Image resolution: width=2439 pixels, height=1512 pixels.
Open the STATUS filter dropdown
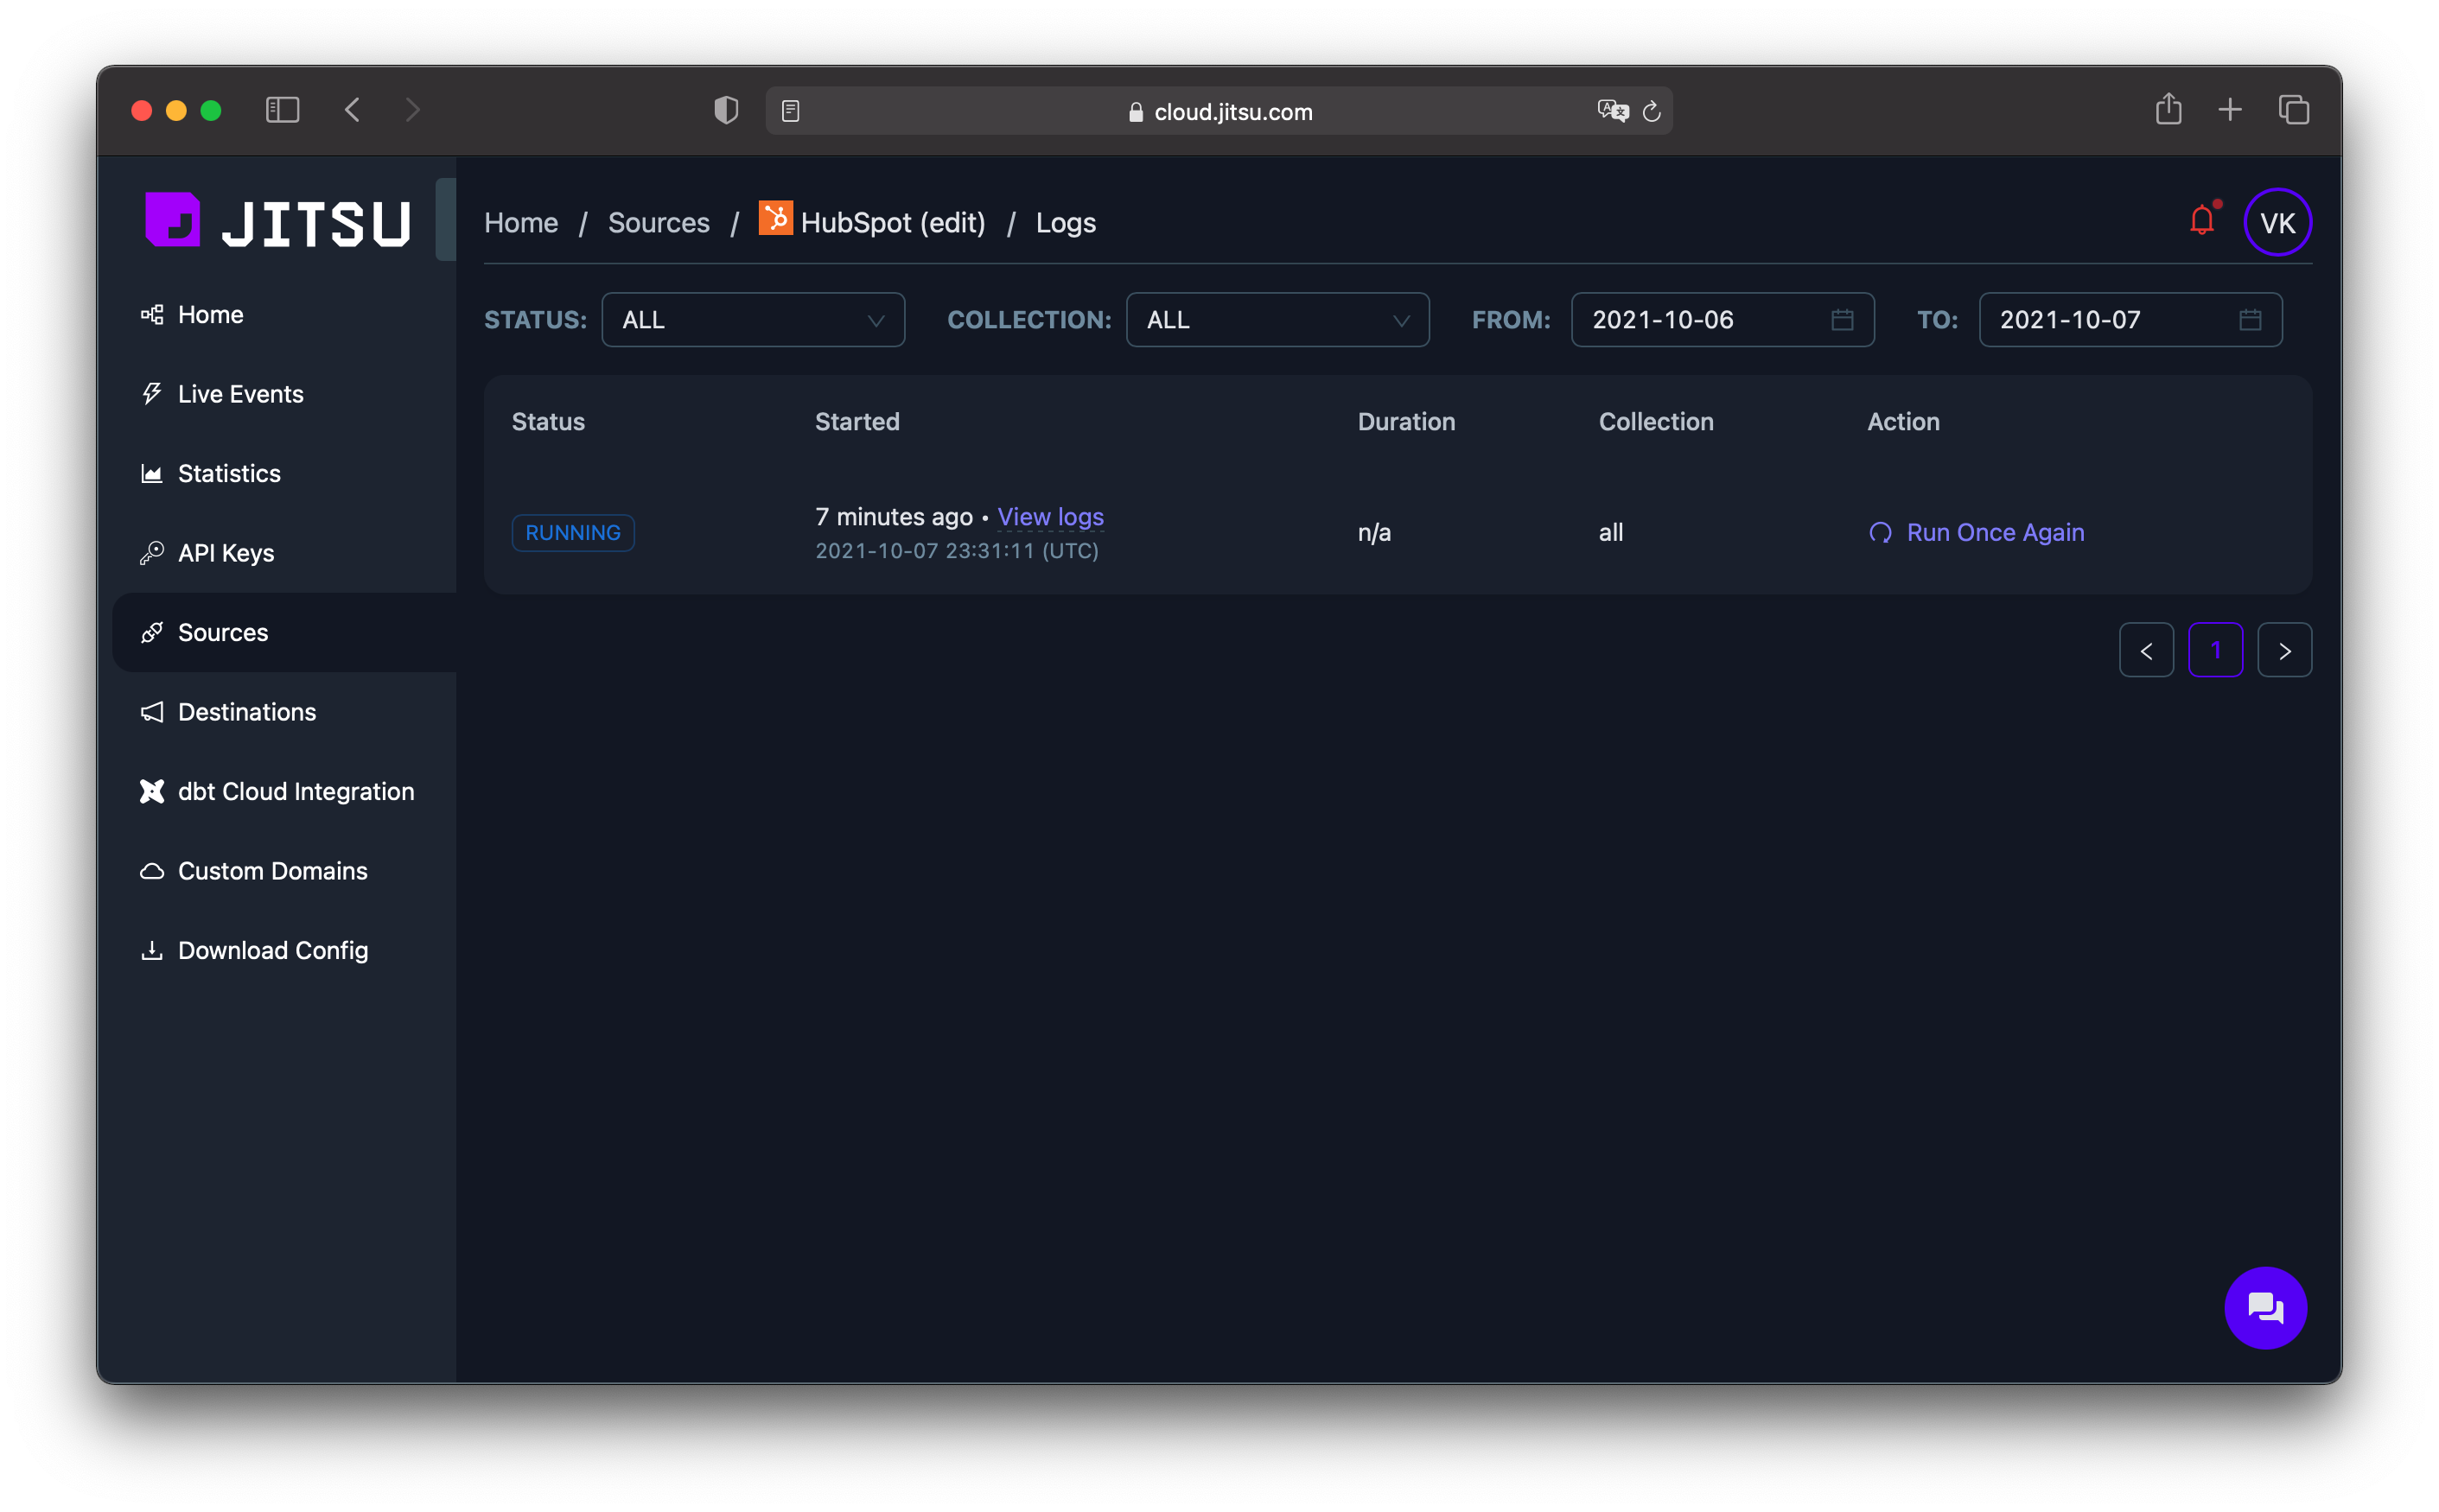[x=752, y=319]
